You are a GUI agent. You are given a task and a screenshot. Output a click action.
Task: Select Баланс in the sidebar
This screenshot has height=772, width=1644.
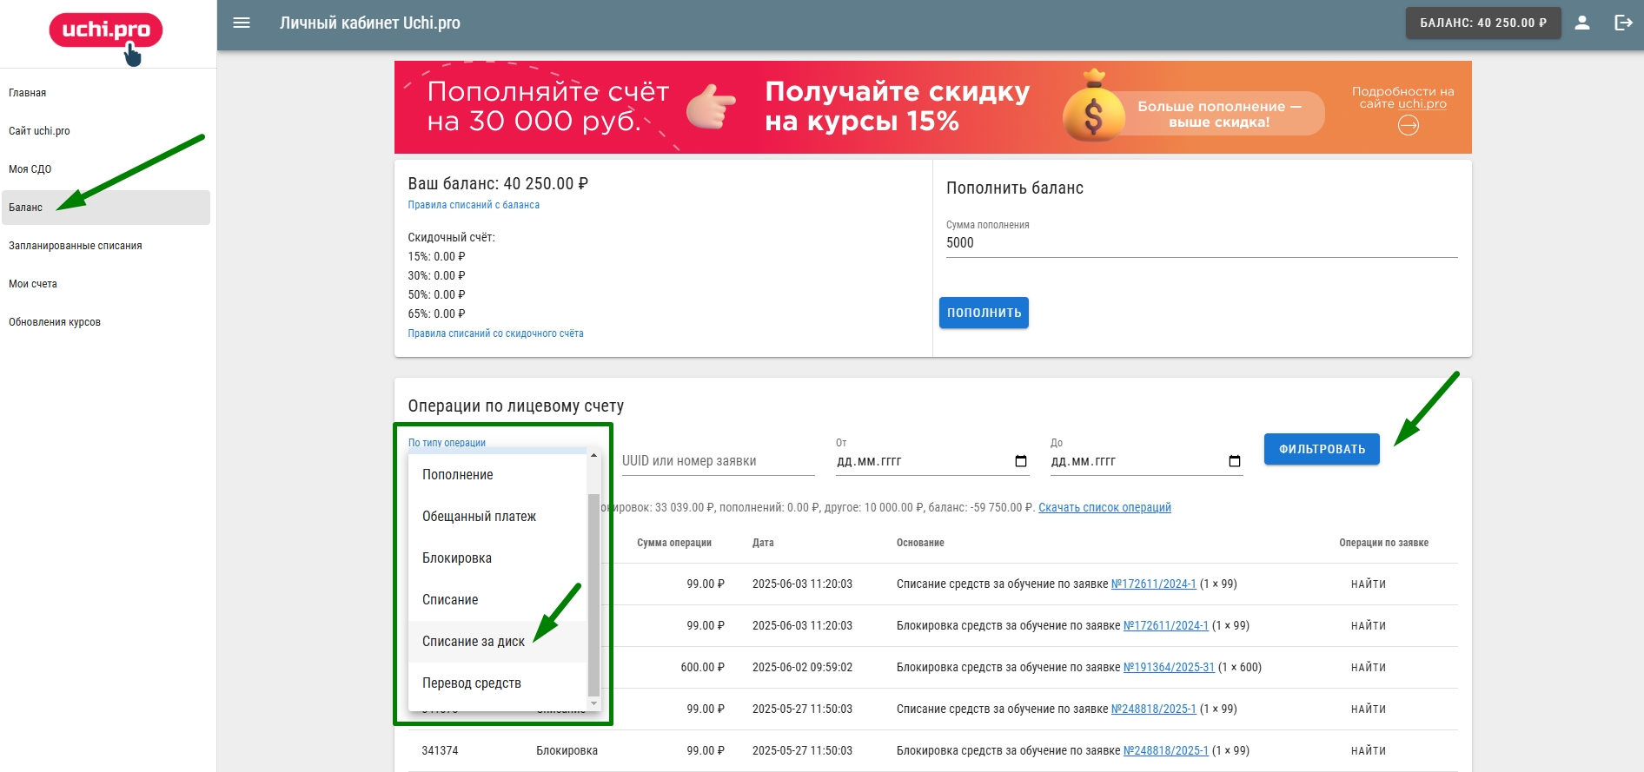[x=105, y=208]
